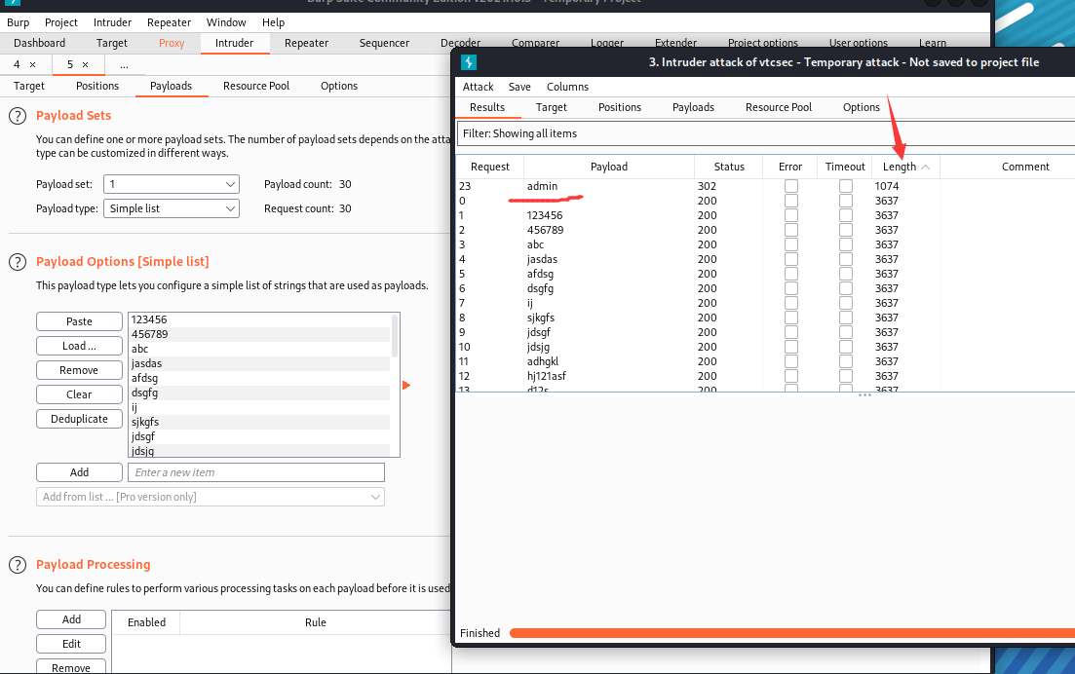Switch to the Dashboard tab

pos(40,43)
